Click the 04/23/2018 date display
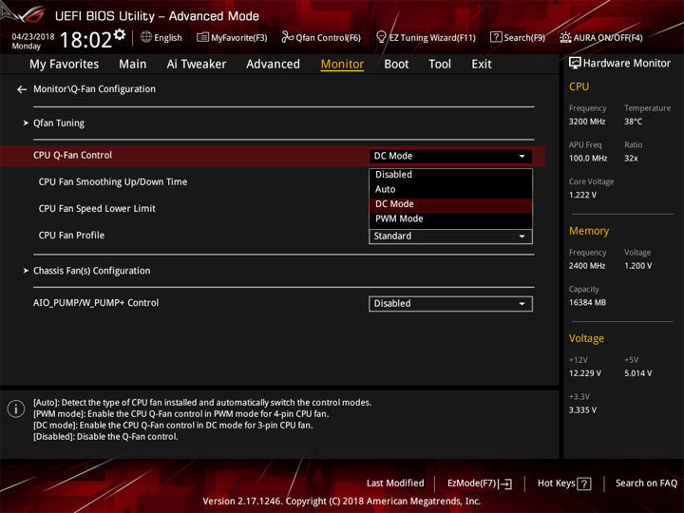 point(33,37)
